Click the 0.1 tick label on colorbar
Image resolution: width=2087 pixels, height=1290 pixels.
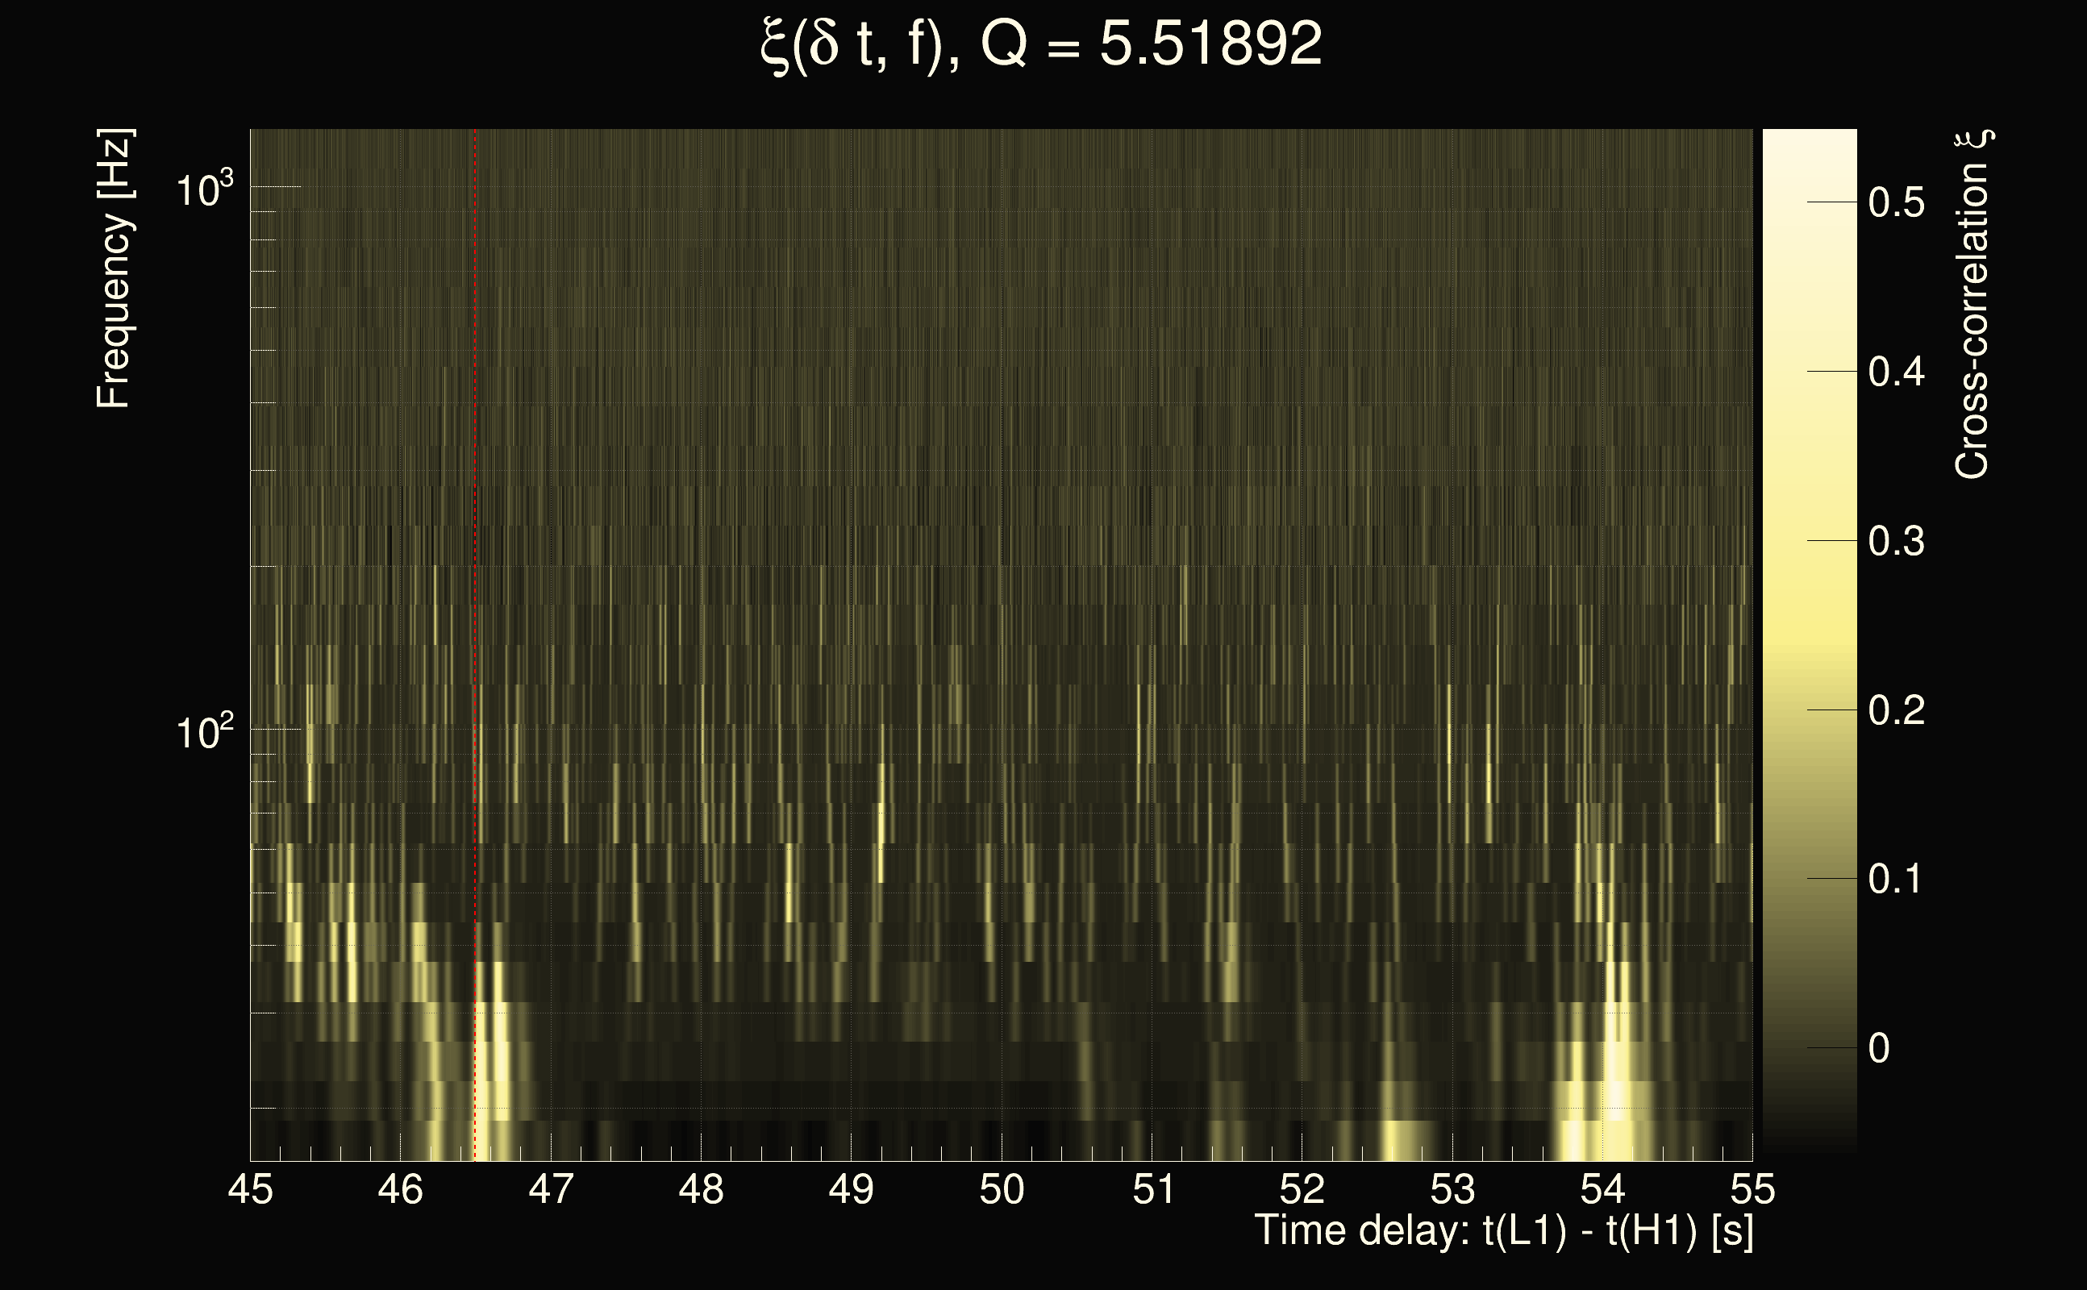pyautogui.click(x=1896, y=880)
